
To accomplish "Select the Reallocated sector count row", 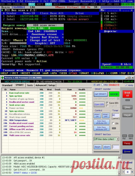I will click(47, 102).
